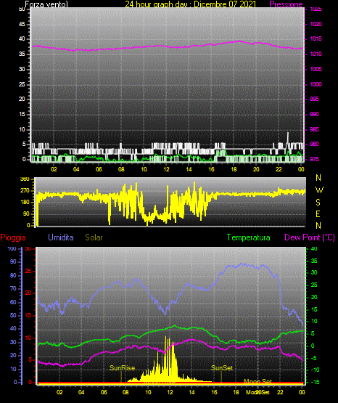
Task: Click temperature axis value -10
Action: pyautogui.click(x=315, y=370)
